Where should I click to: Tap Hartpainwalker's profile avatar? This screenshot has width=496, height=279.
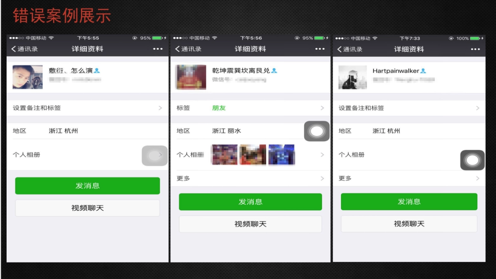352,78
